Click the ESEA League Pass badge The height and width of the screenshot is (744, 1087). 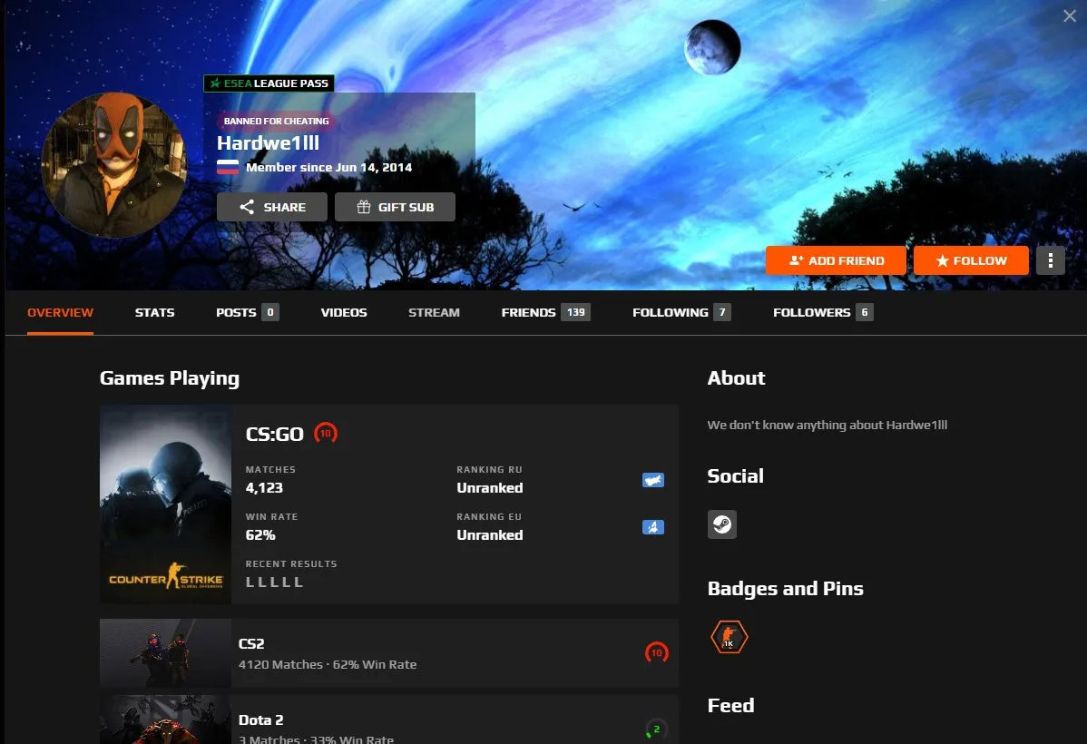tap(269, 83)
